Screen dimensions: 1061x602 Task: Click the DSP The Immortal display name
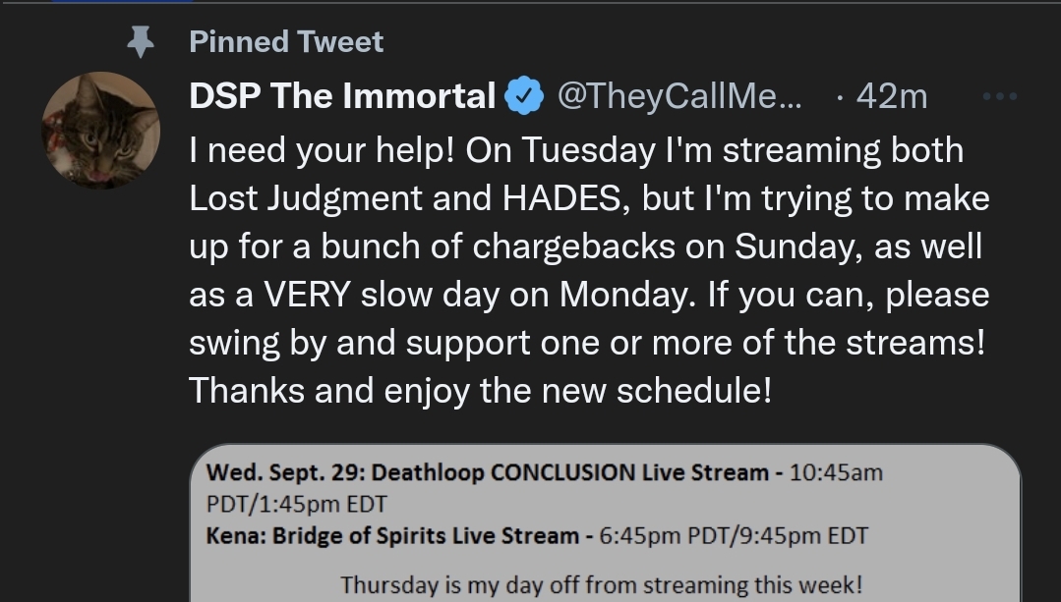(x=342, y=96)
